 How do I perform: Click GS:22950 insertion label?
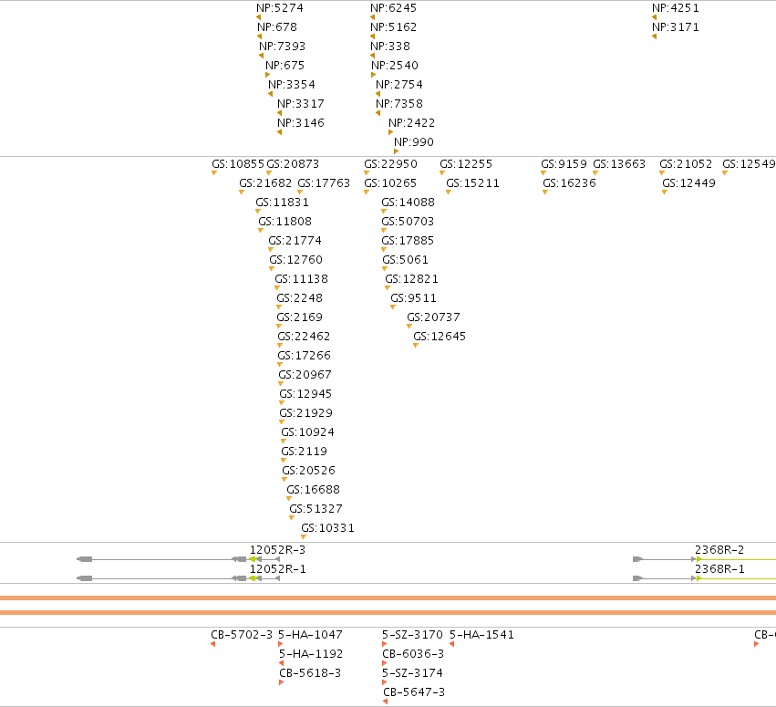tap(390, 164)
